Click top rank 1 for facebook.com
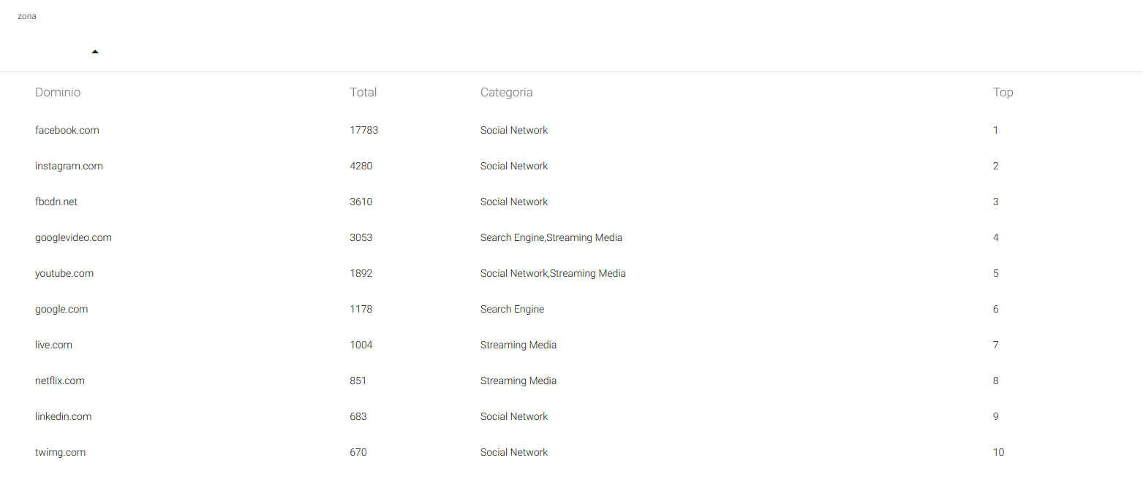The image size is (1143, 482). [x=996, y=130]
